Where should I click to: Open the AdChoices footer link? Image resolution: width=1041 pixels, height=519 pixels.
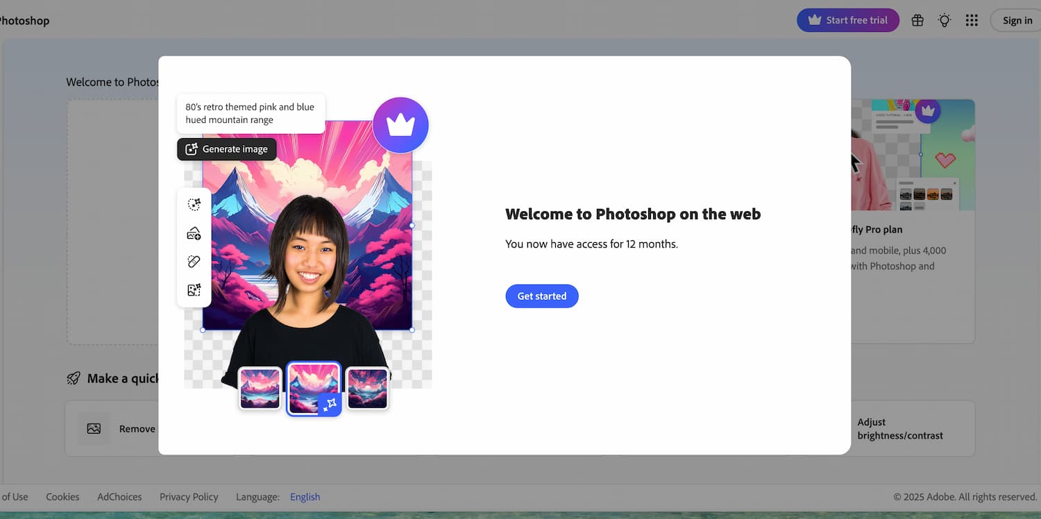coord(119,497)
